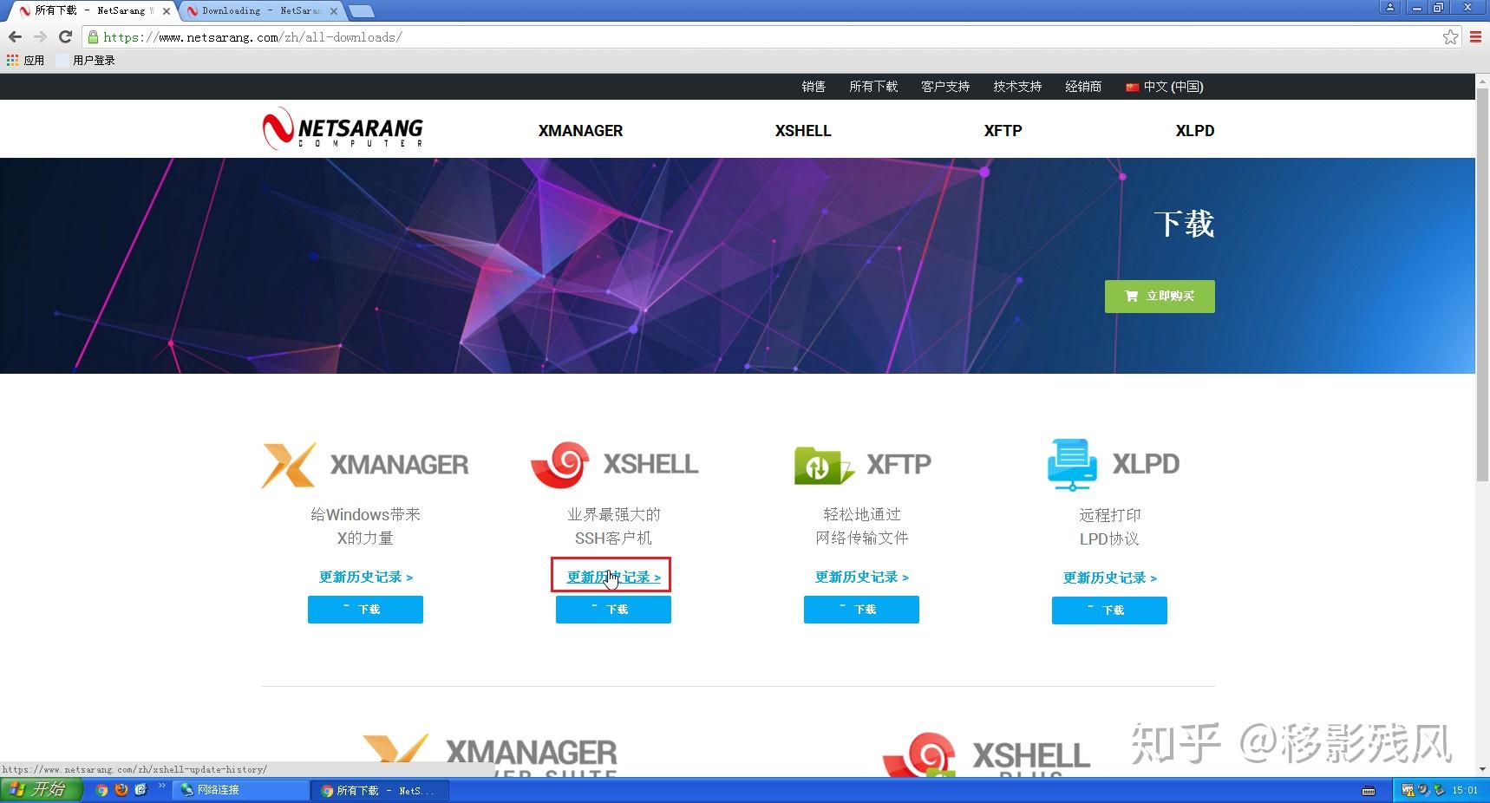This screenshot has width=1490, height=803.
Task: Open Xftp 更新历史记录 link
Action: [x=861, y=577]
